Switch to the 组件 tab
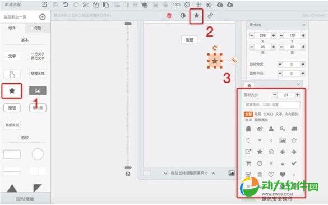Screen dimensions: 328x205 tap(12, 28)
